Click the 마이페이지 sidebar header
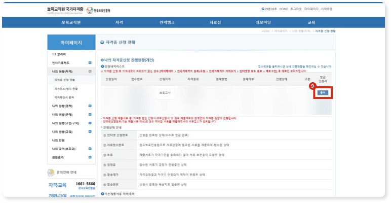 tap(71, 42)
